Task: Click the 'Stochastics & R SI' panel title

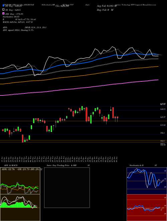Action: 143,165
